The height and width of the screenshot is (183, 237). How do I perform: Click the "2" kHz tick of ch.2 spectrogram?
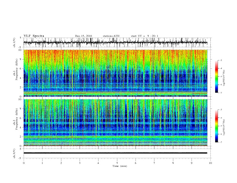[21, 137]
